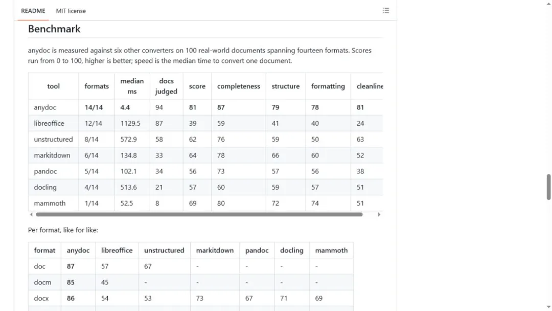Click the benchmark table horizontal scrollbar
Image resolution: width=552 pixels, height=311 pixels.
[199, 214]
